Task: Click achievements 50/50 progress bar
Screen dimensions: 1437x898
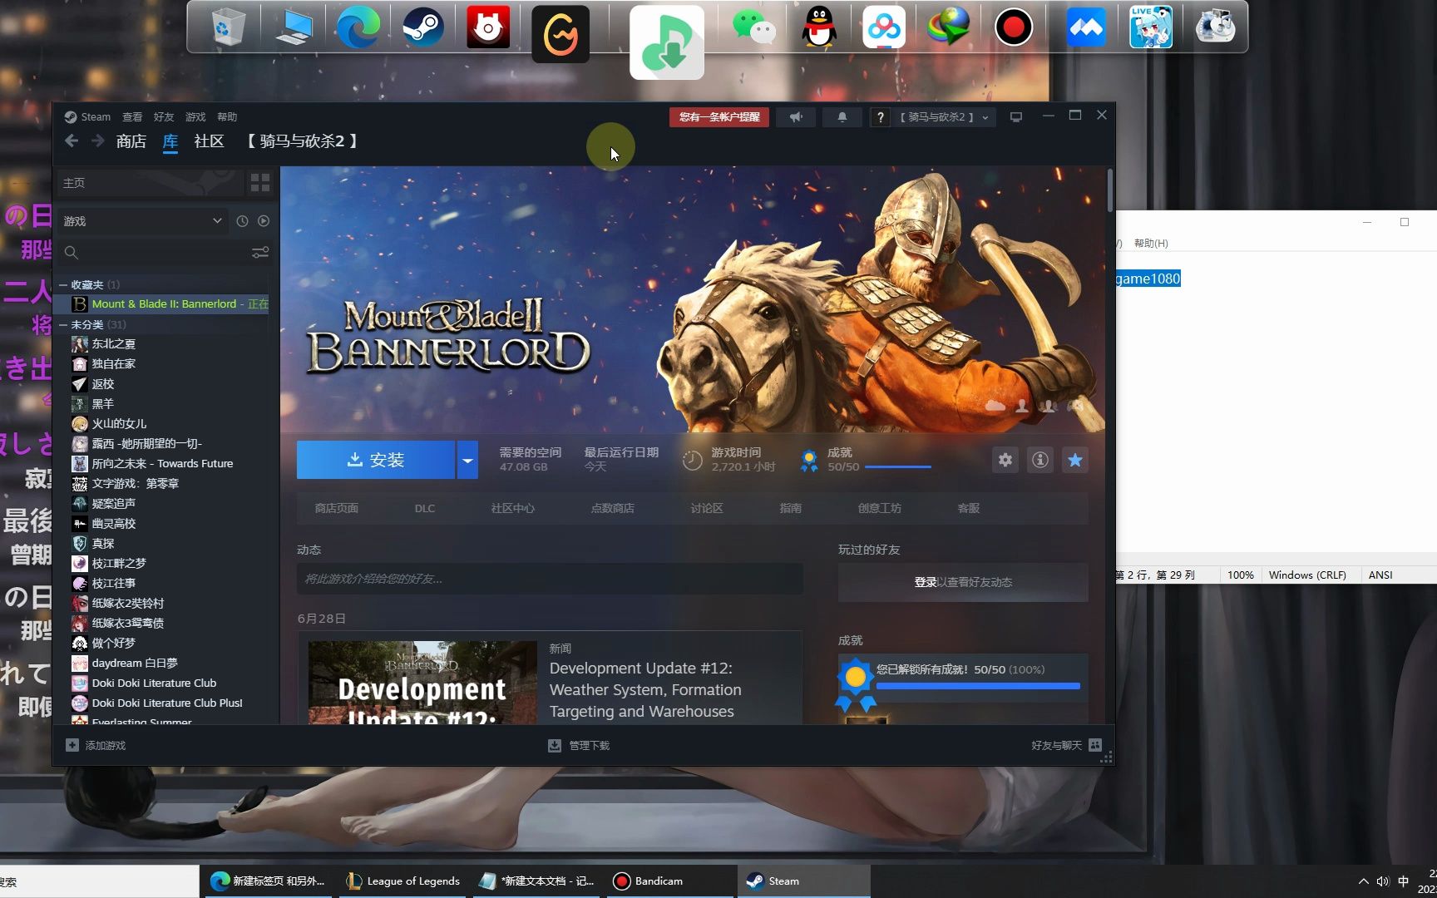Action: [898, 466]
